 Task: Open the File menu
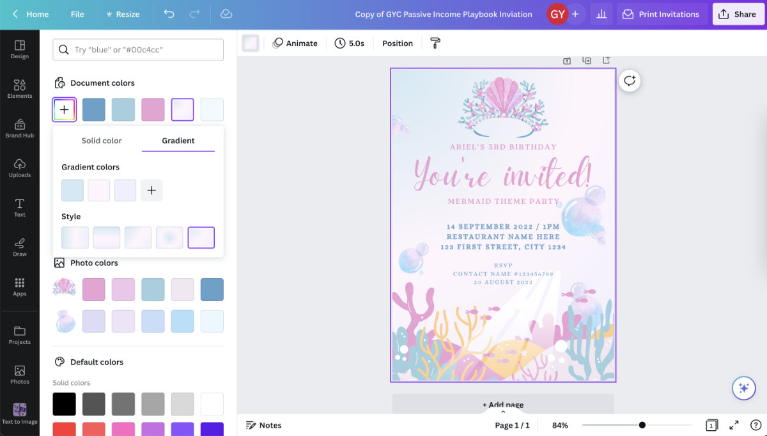pos(77,14)
